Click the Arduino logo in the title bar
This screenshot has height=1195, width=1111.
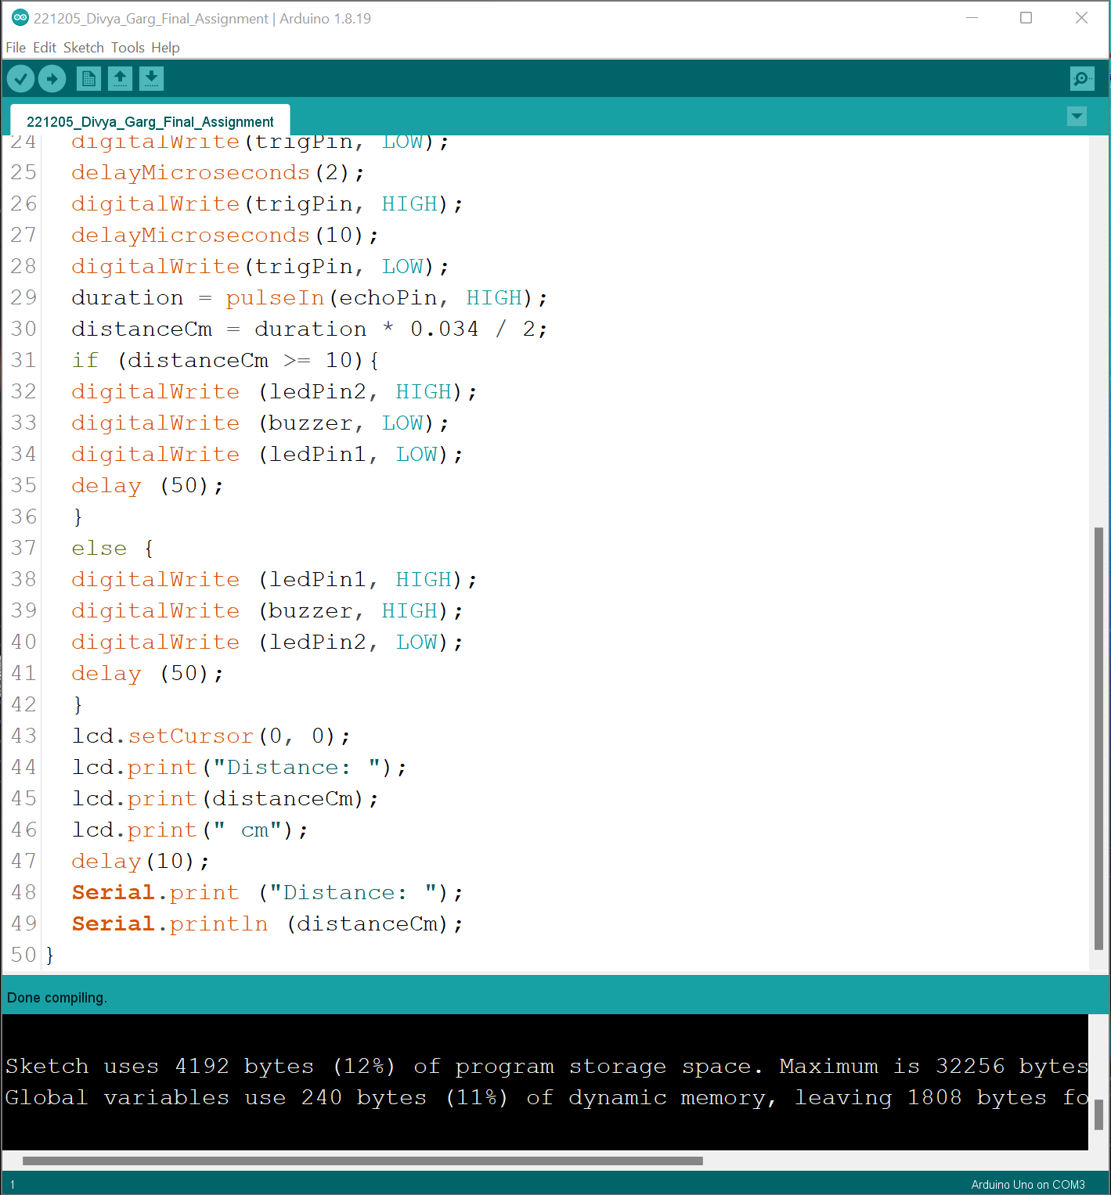click(20, 18)
